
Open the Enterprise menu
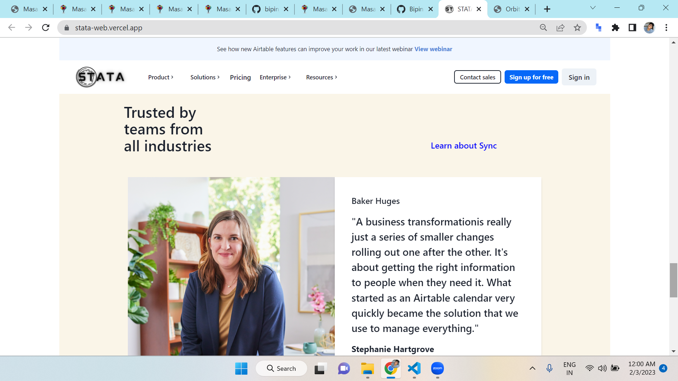click(275, 77)
